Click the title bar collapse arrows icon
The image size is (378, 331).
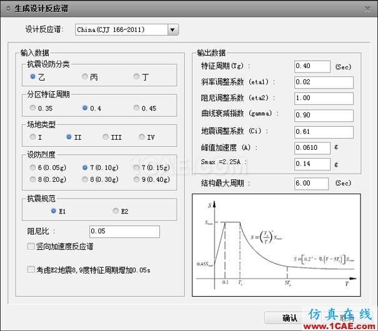[x=8, y=9]
